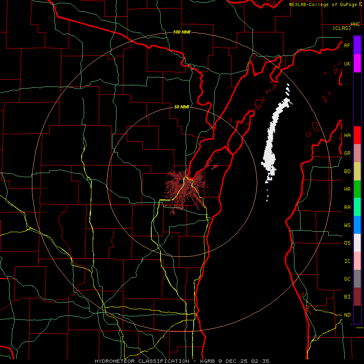364x364 pixels.
Task: Click the 'HHC' product label
Action: 356,24
